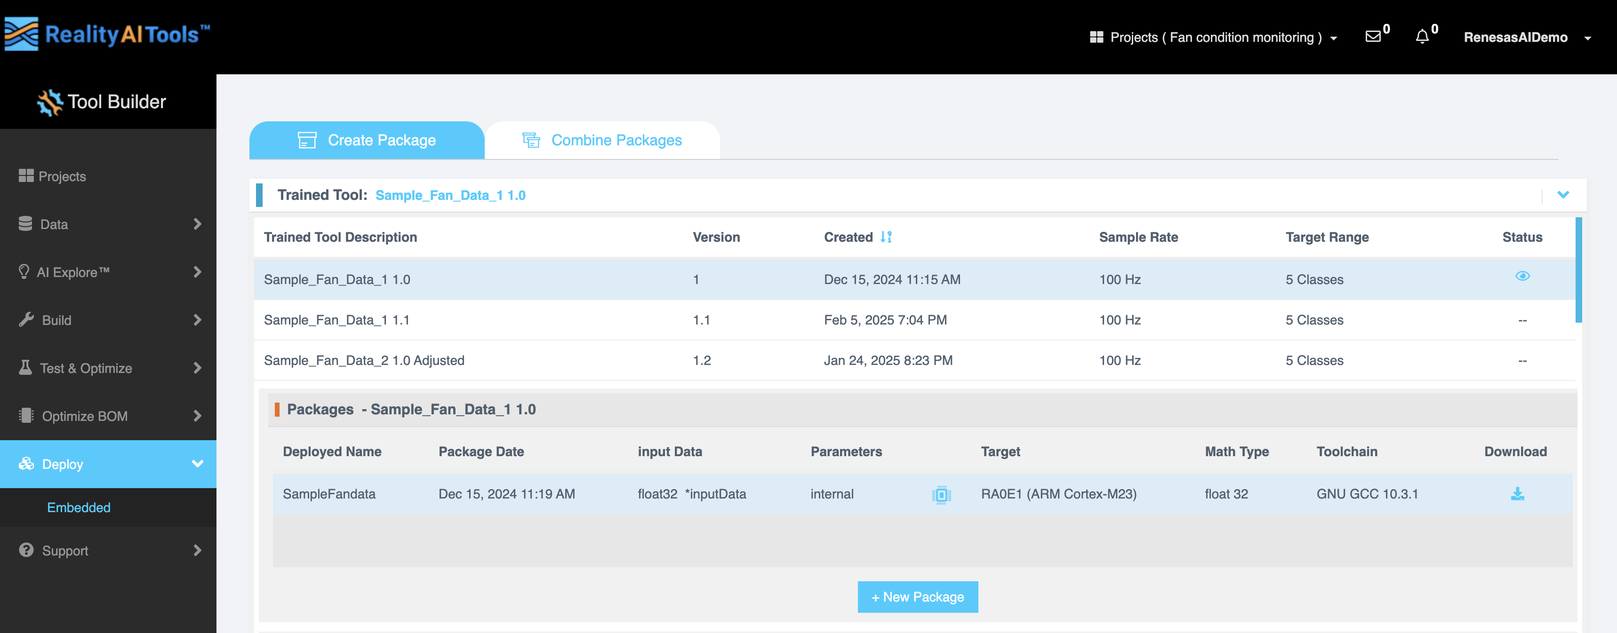Open the notifications bell
The height and width of the screenshot is (633, 1617).
click(x=1421, y=37)
